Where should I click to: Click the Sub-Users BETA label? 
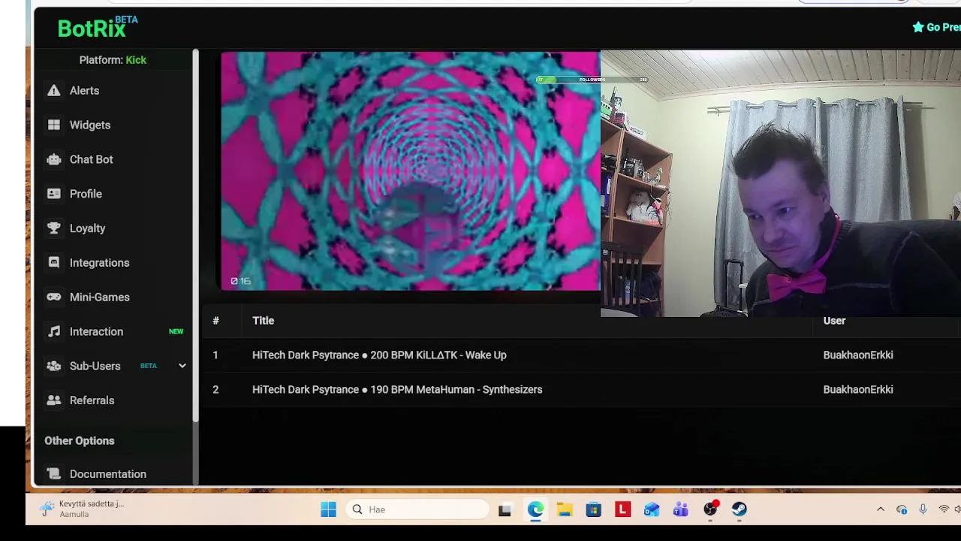click(149, 366)
